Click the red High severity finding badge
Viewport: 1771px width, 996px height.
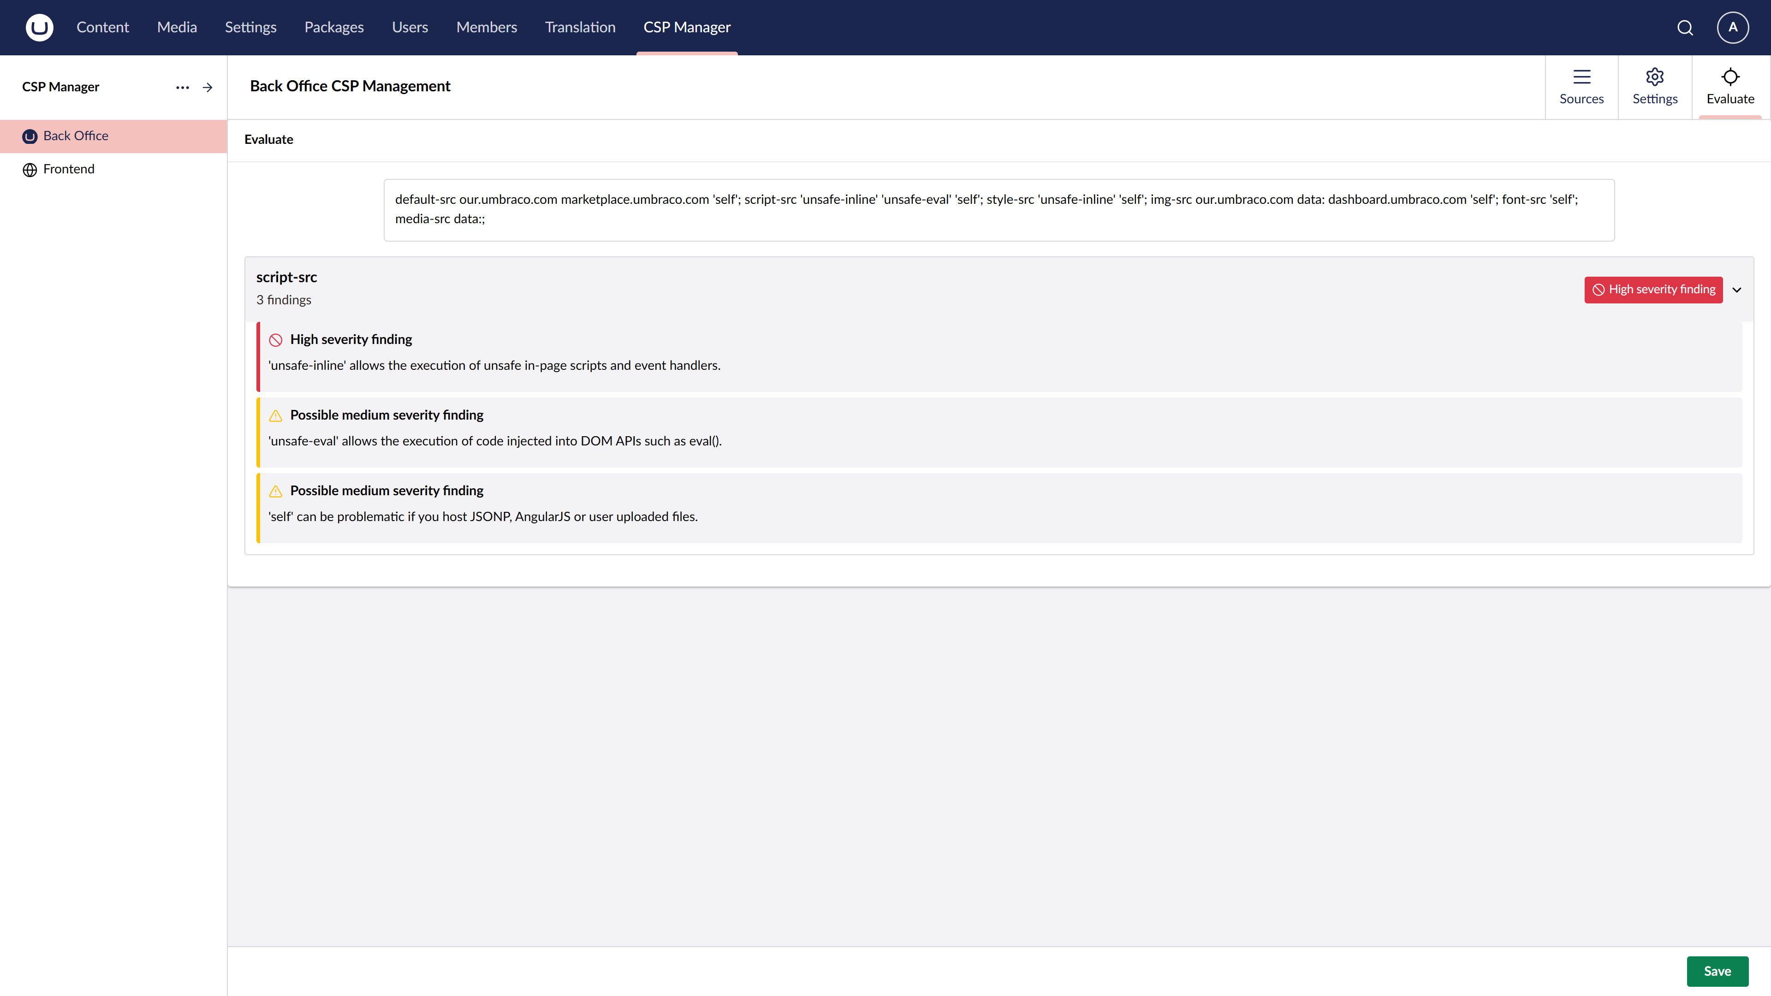coord(1653,290)
